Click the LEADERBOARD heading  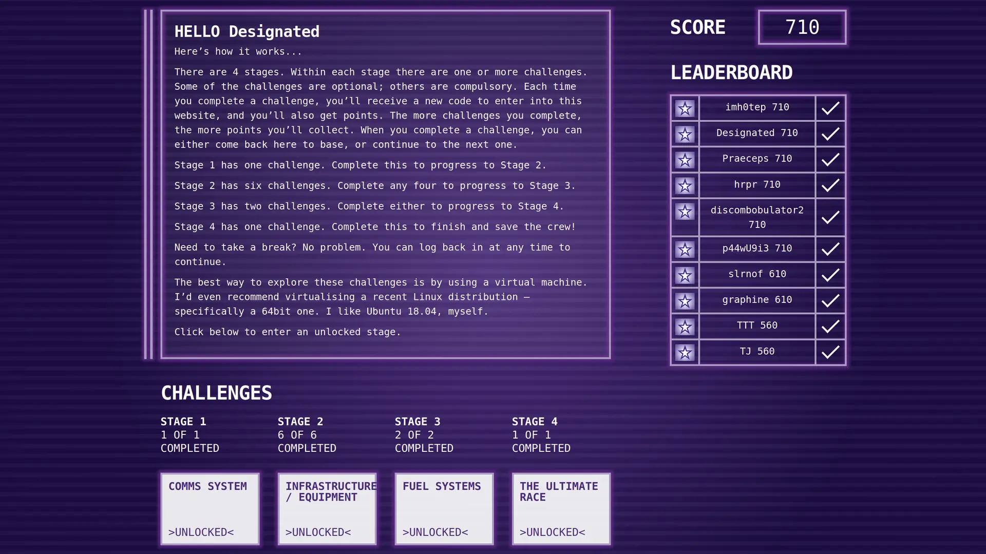pyautogui.click(x=731, y=72)
